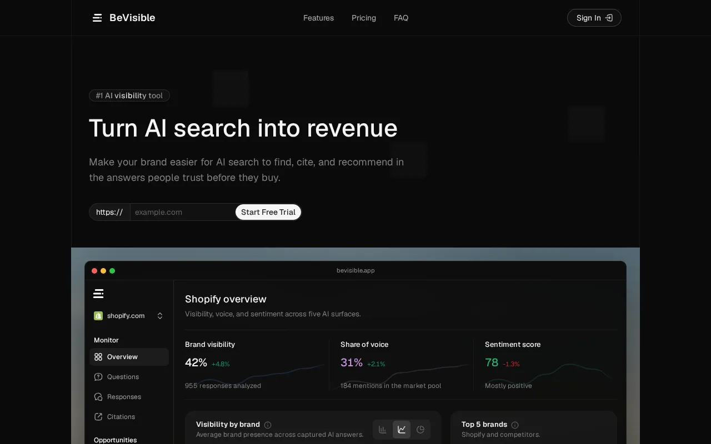Select Overview in the Monitor sidebar
The image size is (711, 444).
129,357
